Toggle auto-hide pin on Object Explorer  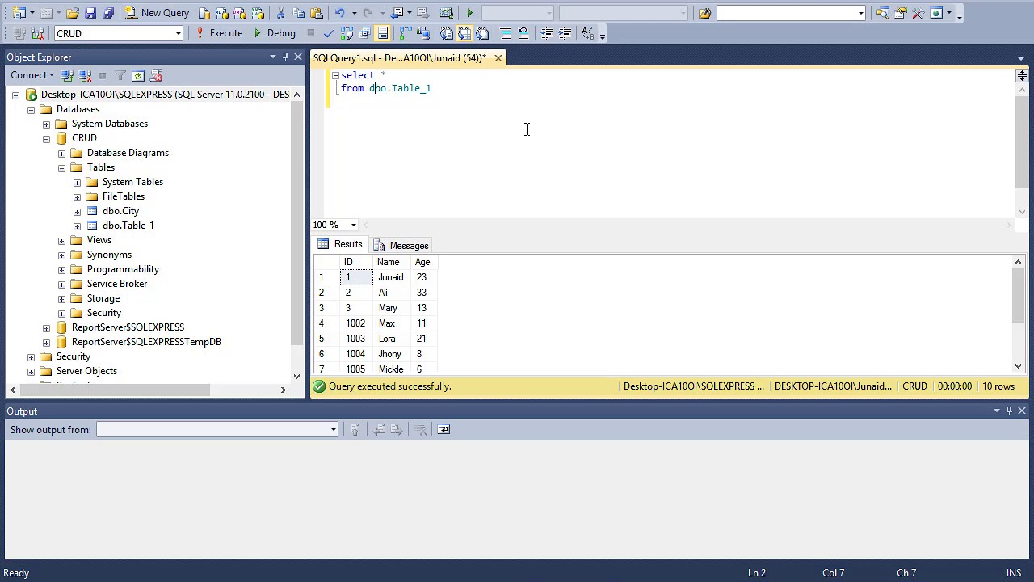pyautogui.click(x=285, y=57)
